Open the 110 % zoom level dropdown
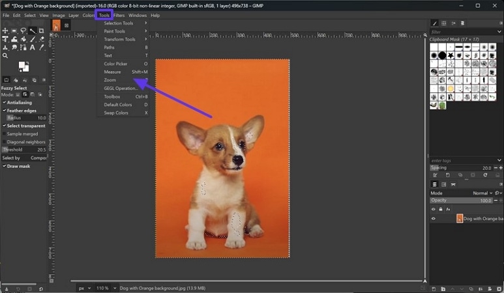 (x=106, y=288)
